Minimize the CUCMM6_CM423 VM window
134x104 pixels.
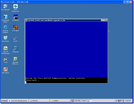click(102, 20)
